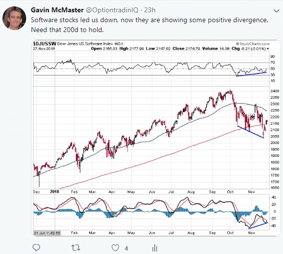Click the Oct marker on price axis

[x=230, y=192]
